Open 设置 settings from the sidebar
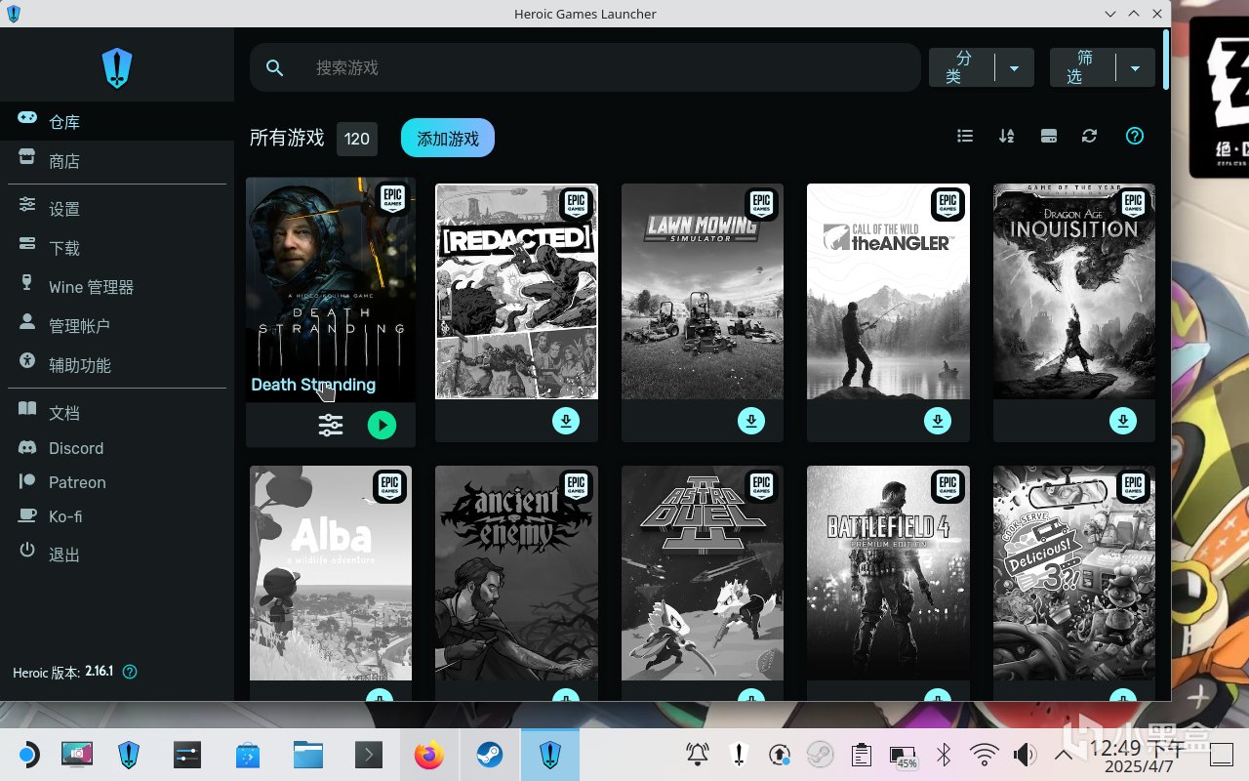The width and height of the screenshot is (1249, 781). (x=117, y=209)
